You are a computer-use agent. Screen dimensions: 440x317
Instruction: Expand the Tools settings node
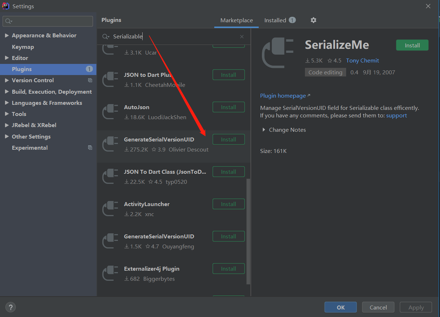coord(7,114)
